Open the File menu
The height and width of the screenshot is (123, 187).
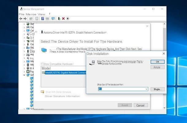21,14
